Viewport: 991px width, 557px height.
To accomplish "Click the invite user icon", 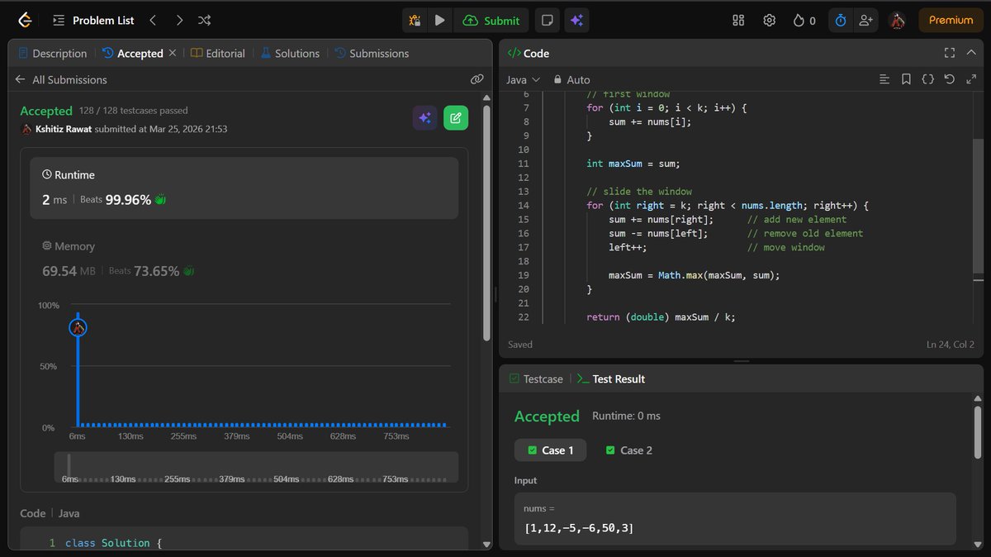I will point(865,20).
